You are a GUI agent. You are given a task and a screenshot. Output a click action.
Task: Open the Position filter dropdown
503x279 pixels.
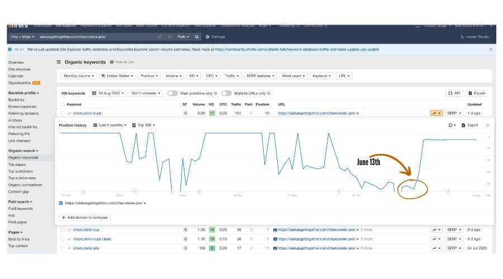pyautogui.click(x=149, y=76)
